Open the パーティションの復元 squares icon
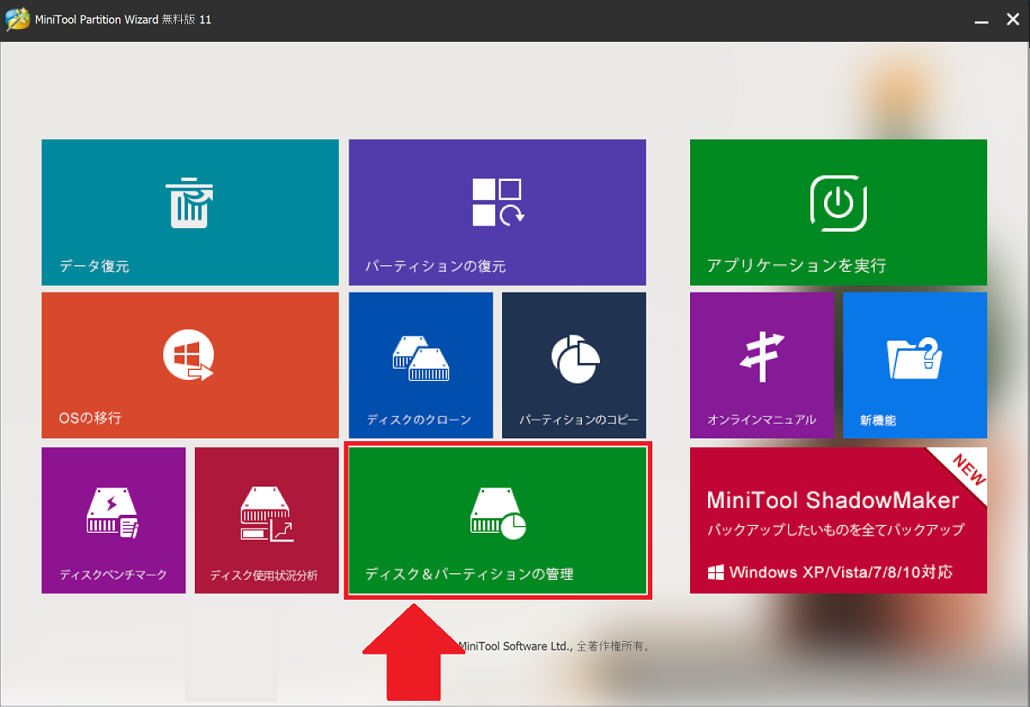 click(498, 202)
